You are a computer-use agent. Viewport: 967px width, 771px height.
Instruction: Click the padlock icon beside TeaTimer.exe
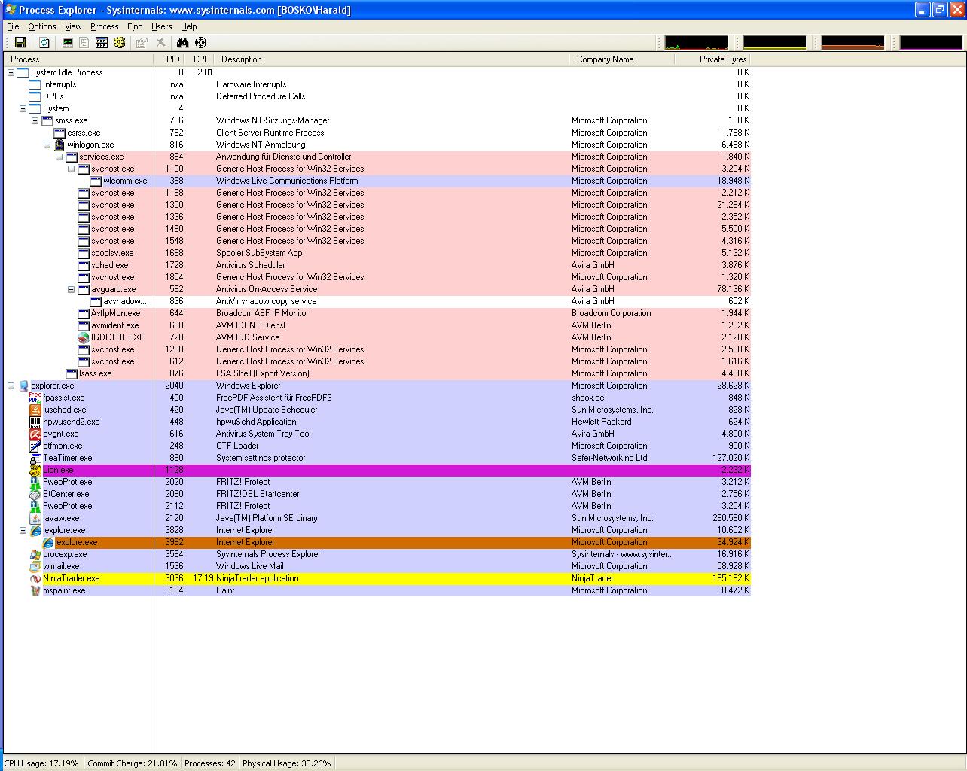click(x=35, y=458)
